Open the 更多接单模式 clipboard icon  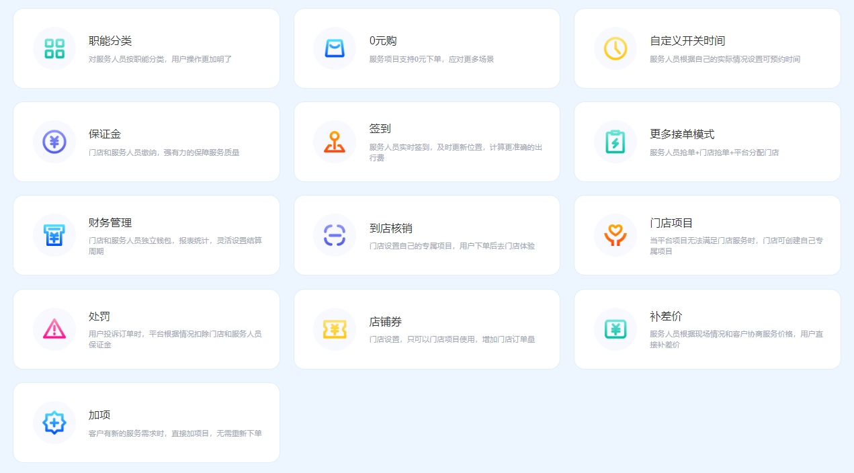(x=615, y=142)
